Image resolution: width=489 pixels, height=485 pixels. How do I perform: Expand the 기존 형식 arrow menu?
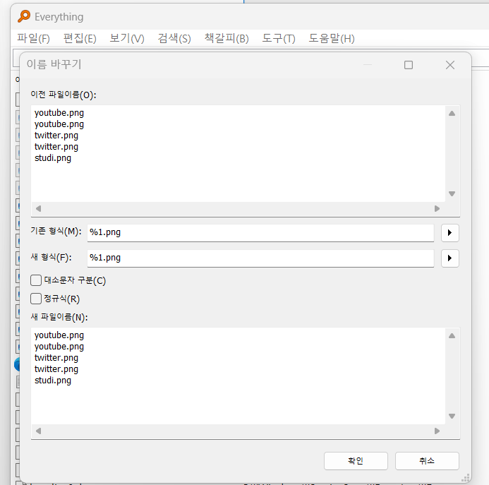pos(449,233)
